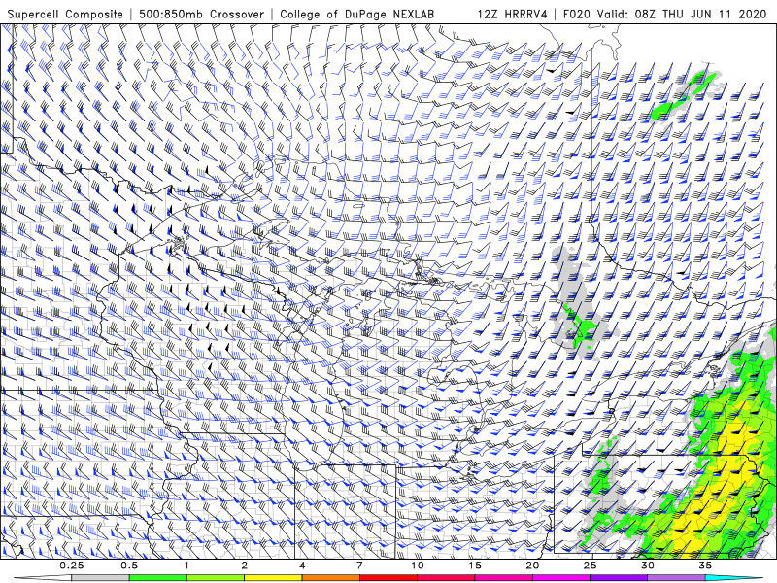Select the red color bar segment between 7 and 10
777x583 pixels.
tap(388, 578)
